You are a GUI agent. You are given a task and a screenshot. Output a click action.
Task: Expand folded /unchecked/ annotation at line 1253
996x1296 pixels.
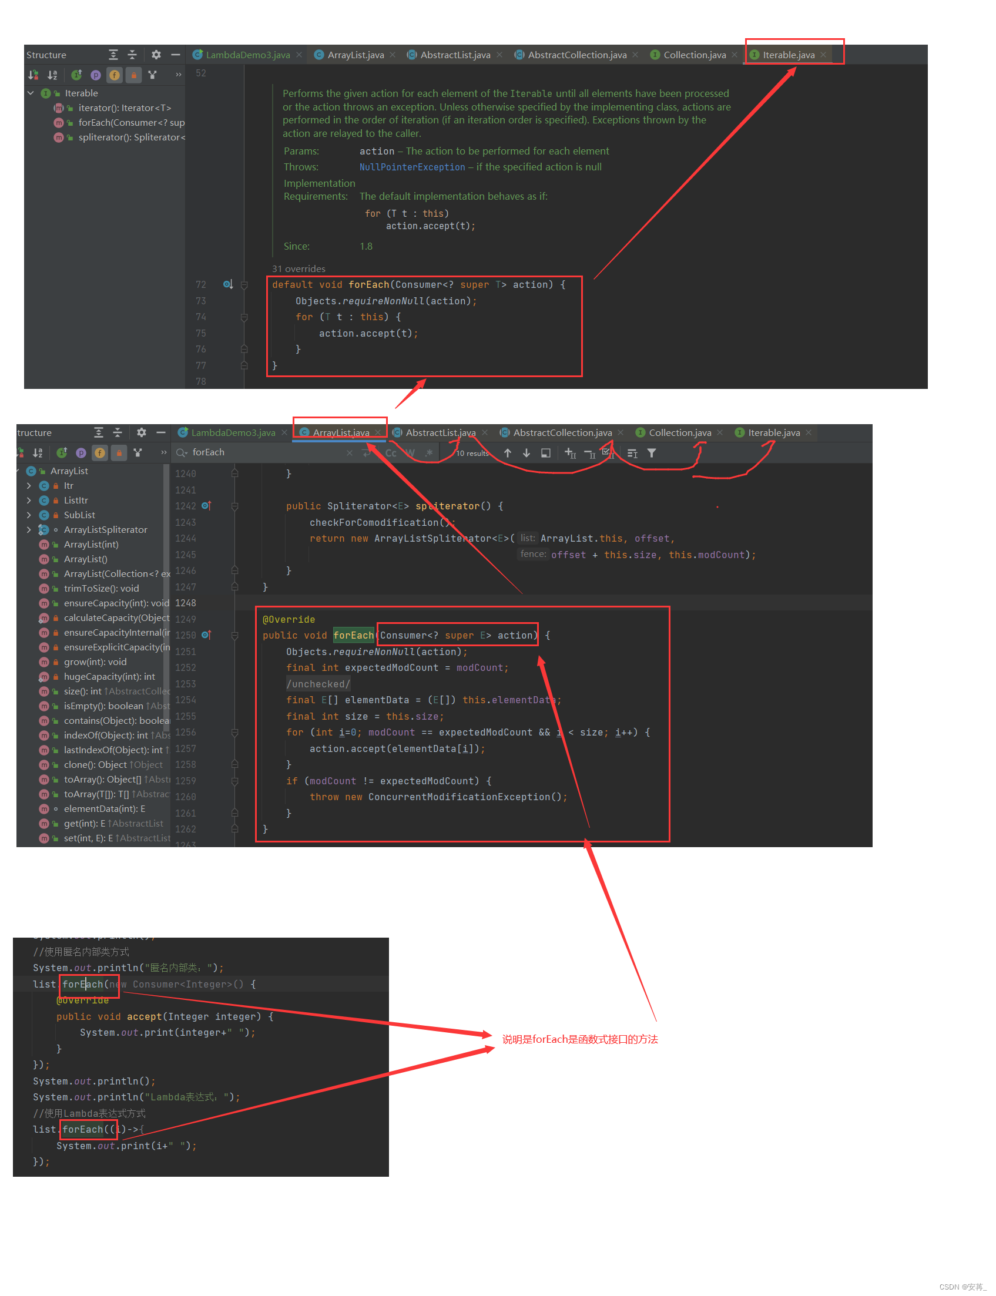coord(318,684)
